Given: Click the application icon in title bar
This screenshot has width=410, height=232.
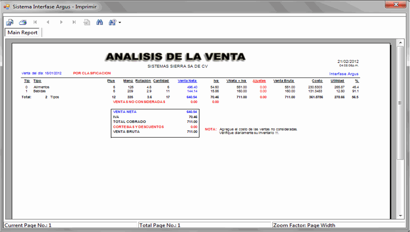Looking at the screenshot, I should pyautogui.click(x=7, y=7).
